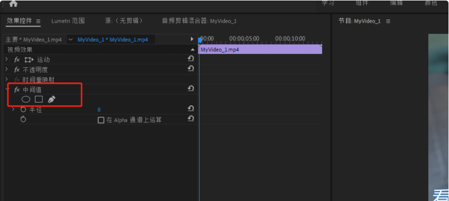This screenshot has width=449, height=201.
Task: Reset the 中间值 effect
Action: coord(191,88)
